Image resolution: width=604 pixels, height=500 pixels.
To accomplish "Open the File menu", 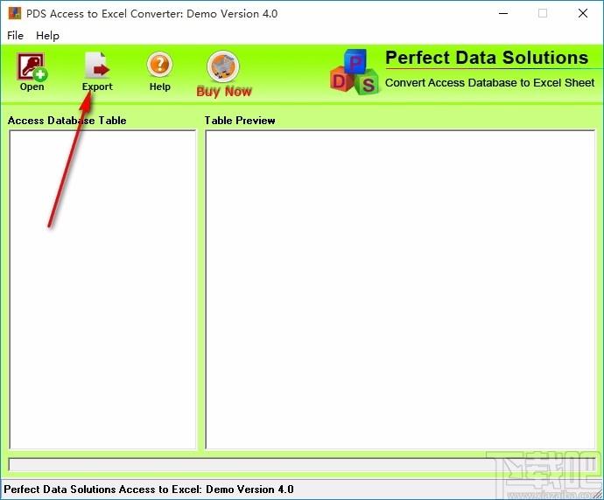I will [x=16, y=35].
